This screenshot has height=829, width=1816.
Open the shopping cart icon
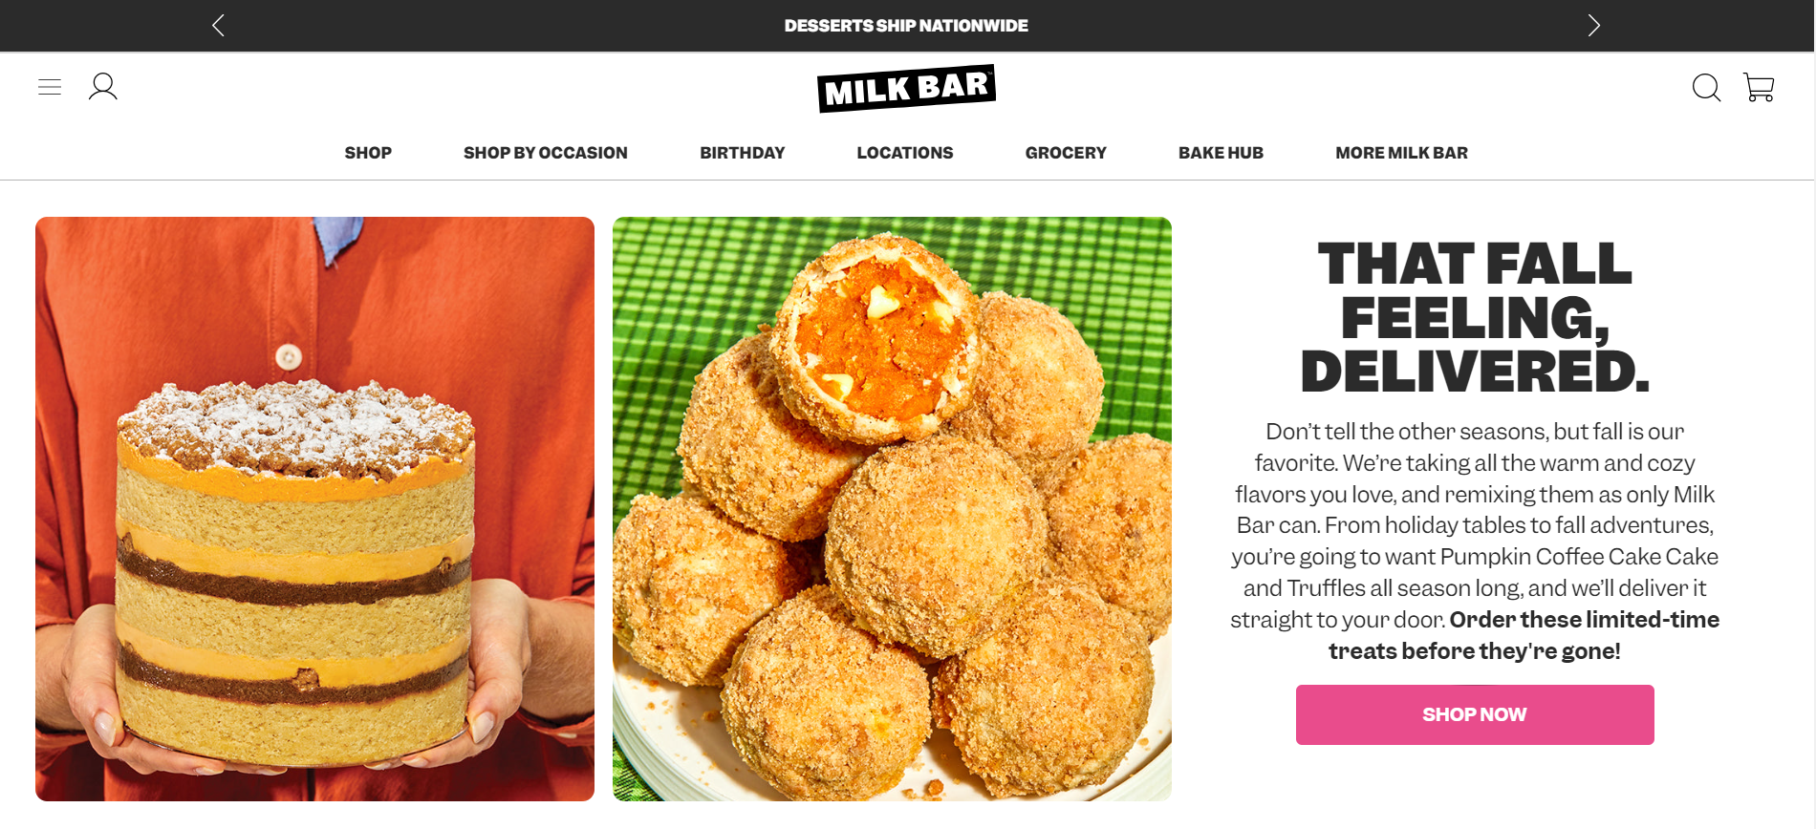(1759, 87)
